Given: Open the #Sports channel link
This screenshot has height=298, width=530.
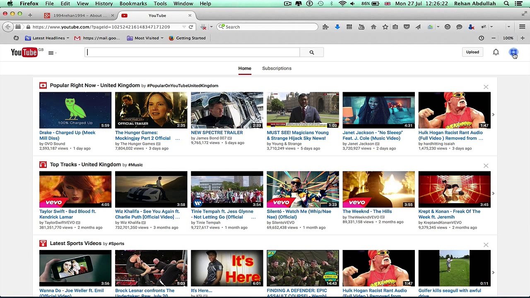Looking at the screenshot, I should pos(116,244).
